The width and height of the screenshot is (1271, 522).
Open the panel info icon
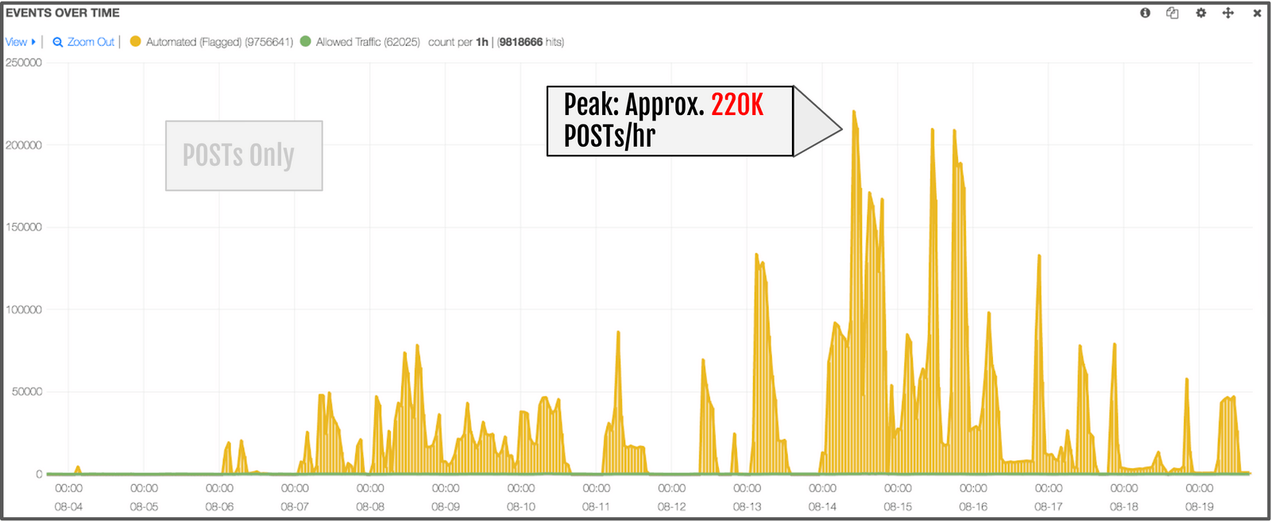pos(1145,13)
